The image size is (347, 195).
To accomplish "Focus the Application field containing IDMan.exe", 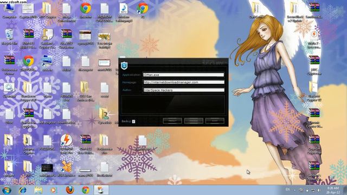I will point(183,75).
